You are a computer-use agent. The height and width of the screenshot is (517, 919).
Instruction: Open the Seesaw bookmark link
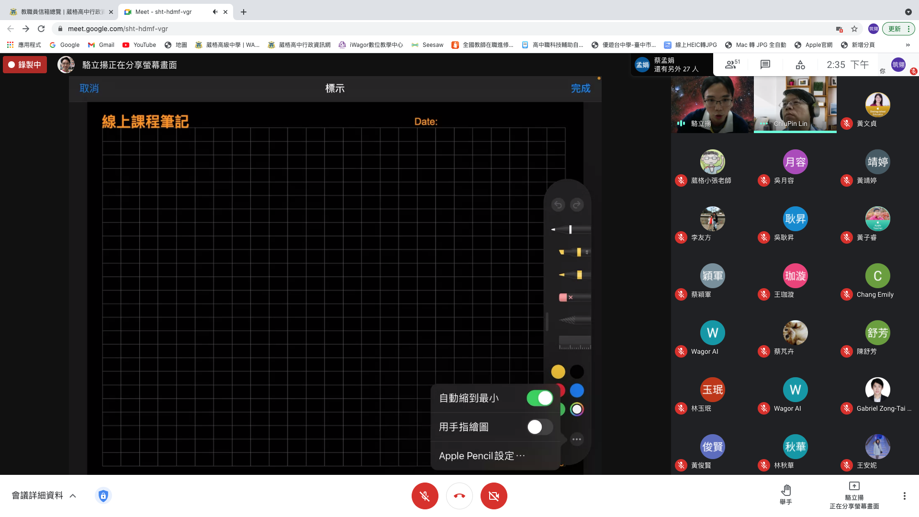pos(427,45)
